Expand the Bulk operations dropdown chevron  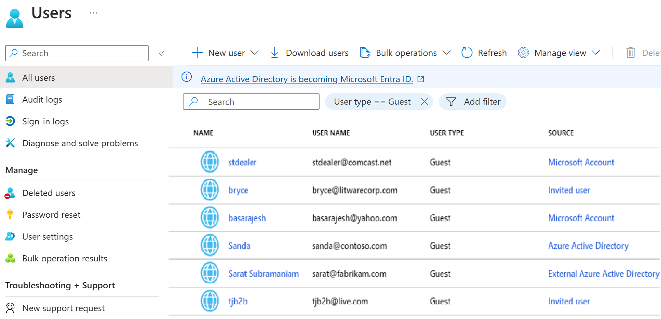(446, 53)
